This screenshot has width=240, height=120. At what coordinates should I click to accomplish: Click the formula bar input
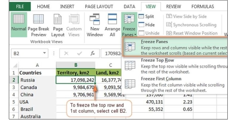pyautogui.click(x=111, y=53)
